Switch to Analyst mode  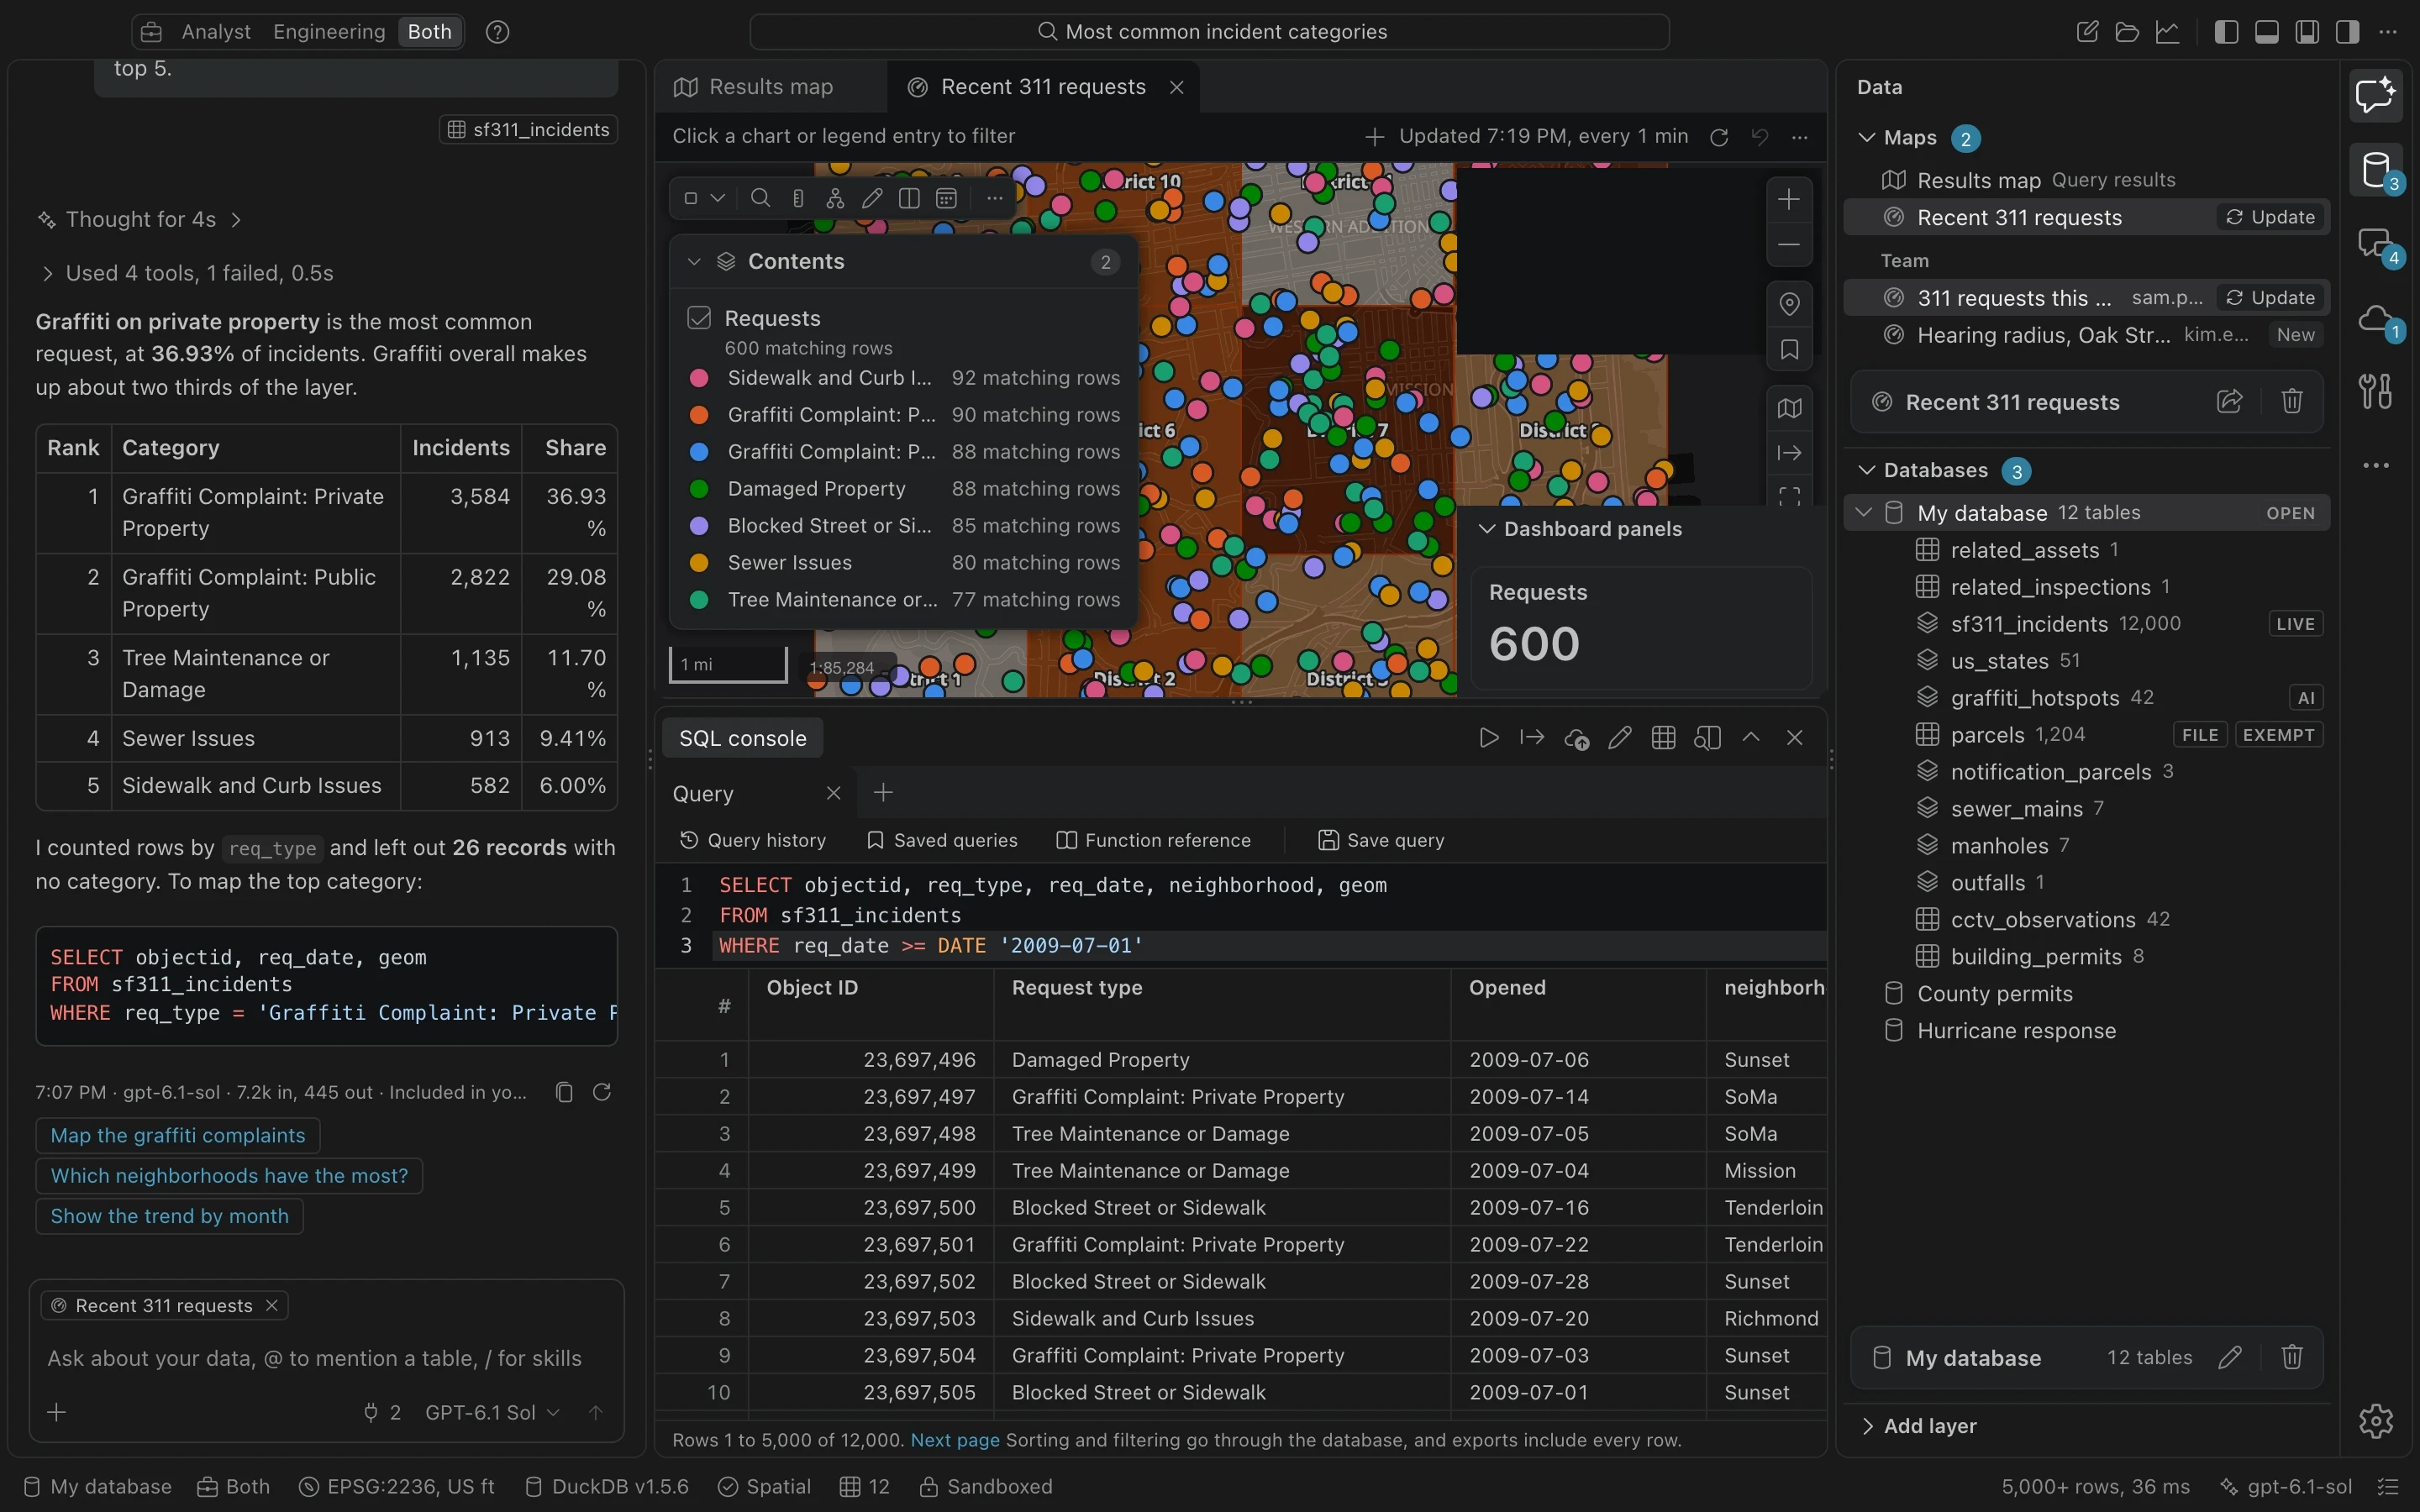[x=216, y=32]
